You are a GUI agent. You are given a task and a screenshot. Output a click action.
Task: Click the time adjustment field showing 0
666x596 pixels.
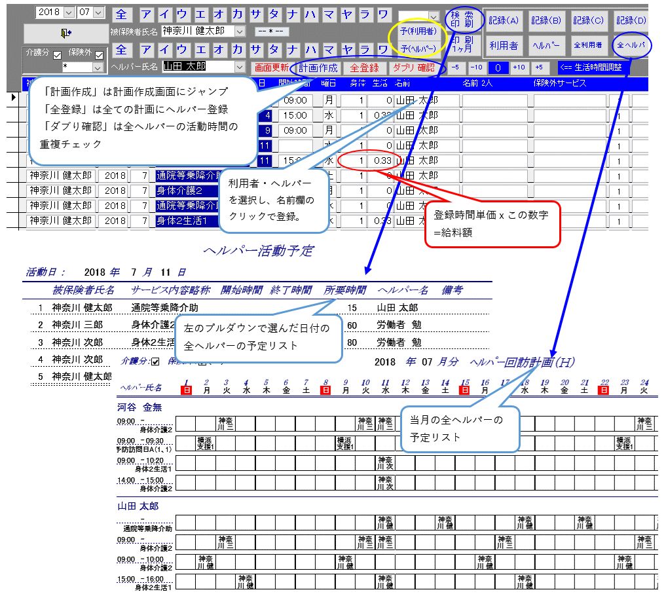coord(498,67)
